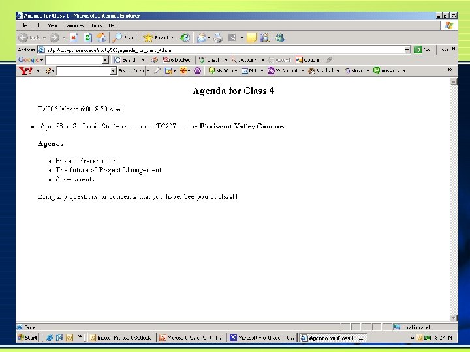The width and height of the screenshot is (470, 352).
Task: Open the File menu
Action: [x=25, y=25]
